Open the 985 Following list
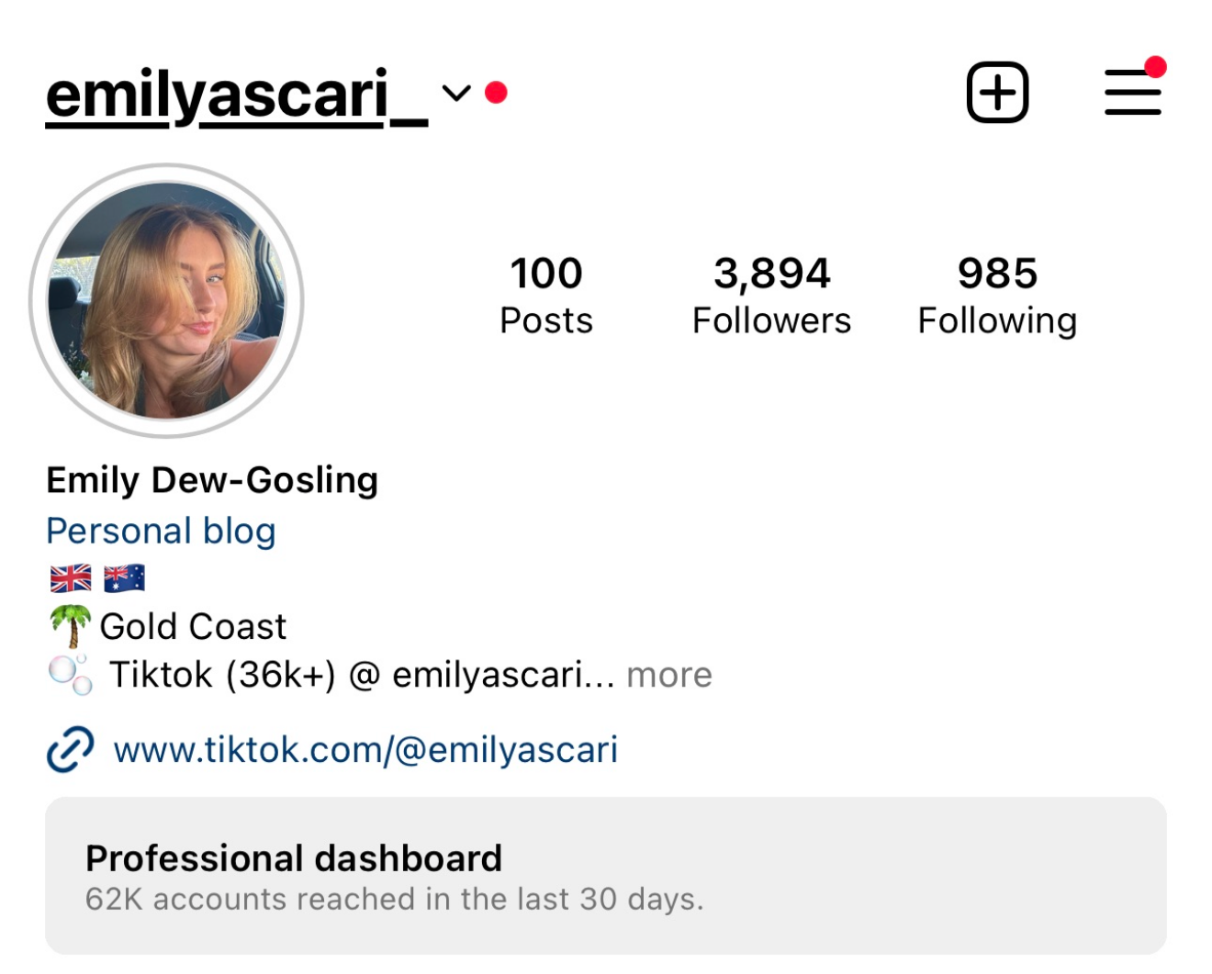Viewport: 1212px width, 974px height. (997, 296)
